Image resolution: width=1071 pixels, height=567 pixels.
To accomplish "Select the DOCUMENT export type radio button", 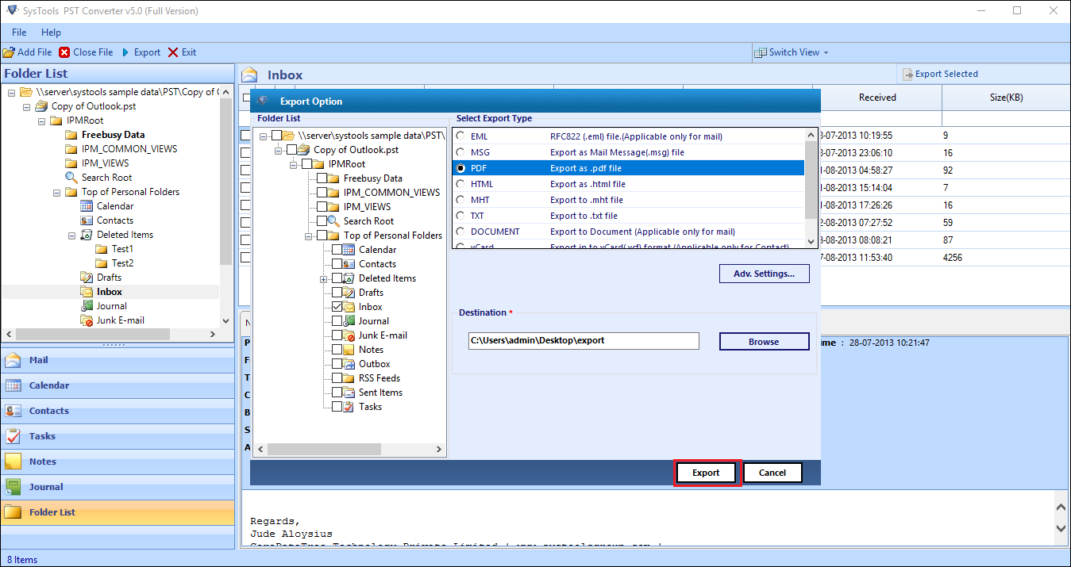I will pos(460,232).
